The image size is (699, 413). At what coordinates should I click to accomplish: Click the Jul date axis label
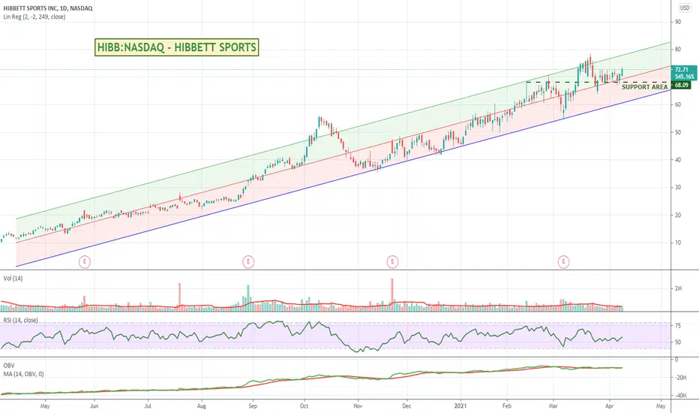(x=148, y=406)
